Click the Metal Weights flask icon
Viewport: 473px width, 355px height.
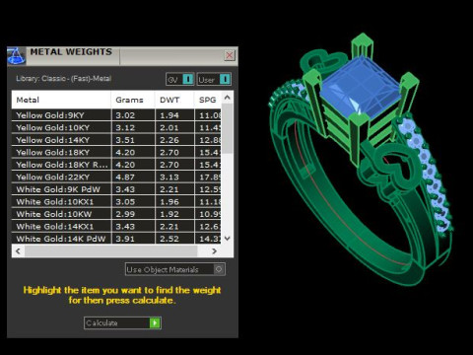(x=17, y=56)
